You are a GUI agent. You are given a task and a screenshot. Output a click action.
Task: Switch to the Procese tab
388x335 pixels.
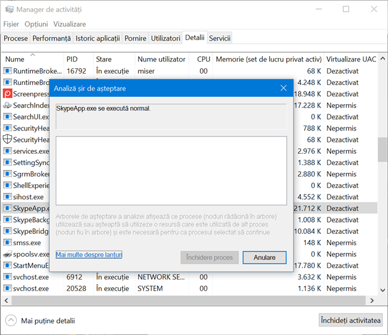(16, 38)
